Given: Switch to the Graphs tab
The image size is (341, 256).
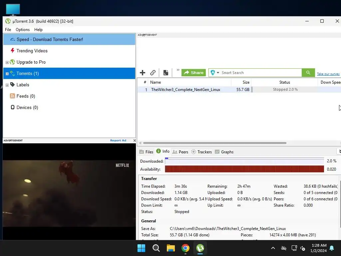Looking at the screenshot, I should click(x=224, y=152).
